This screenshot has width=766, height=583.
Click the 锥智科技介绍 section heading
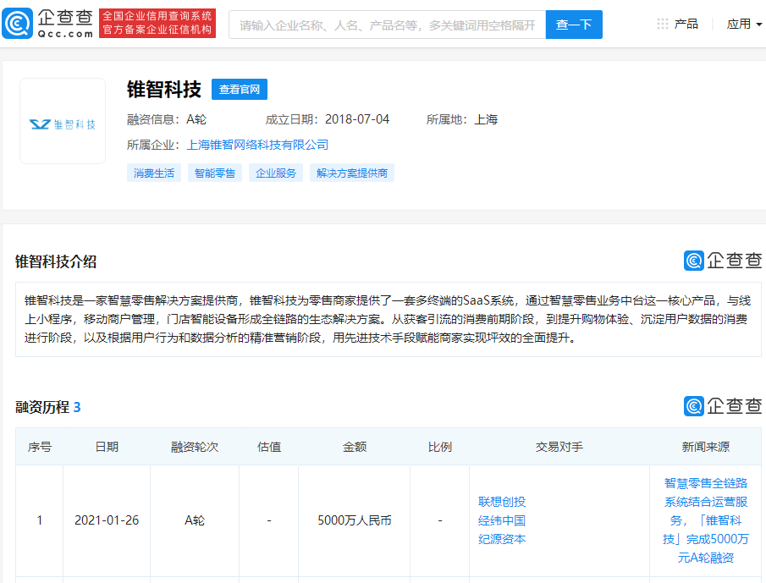(56, 261)
